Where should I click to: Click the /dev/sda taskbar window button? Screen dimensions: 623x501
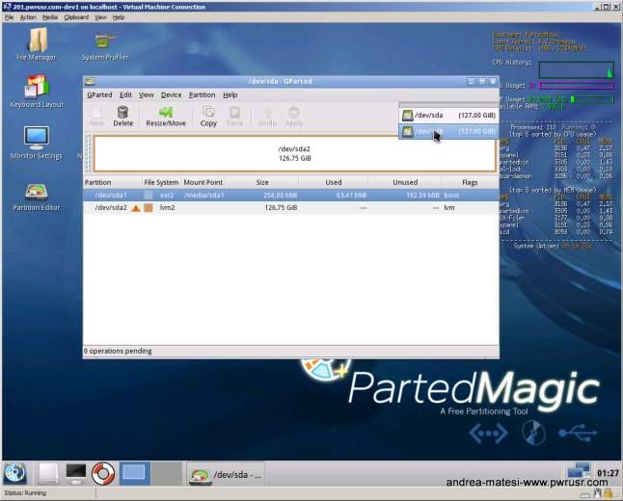tap(226, 474)
